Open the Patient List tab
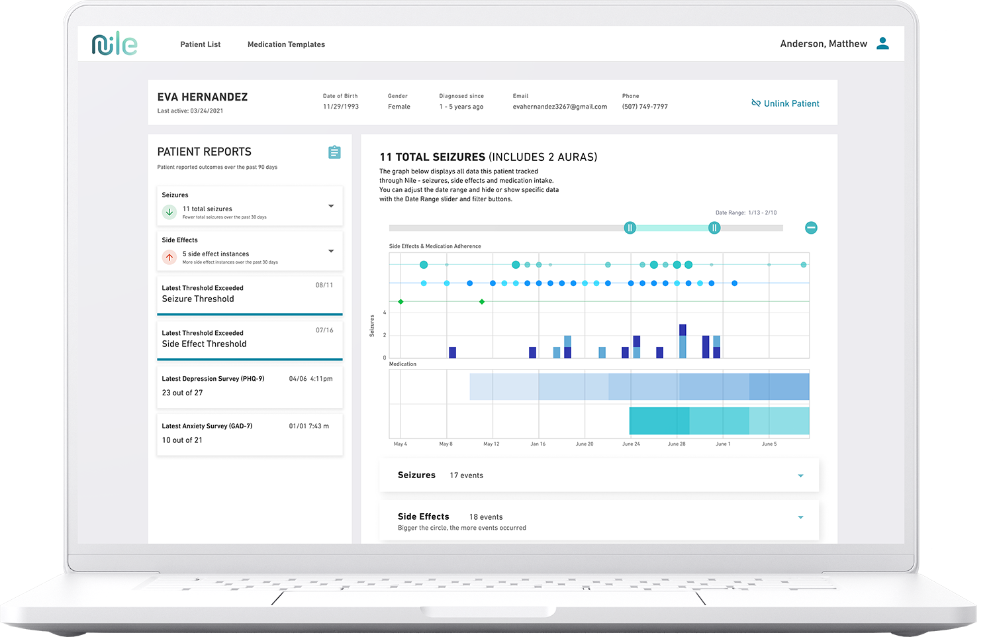This screenshot has width=993, height=637. pos(200,44)
